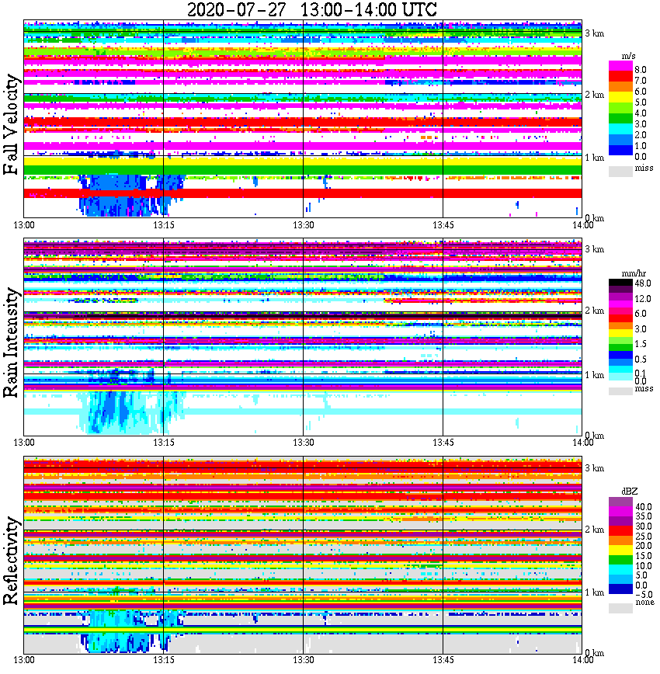Click the red 25.0 dBZ swatch

(620, 530)
